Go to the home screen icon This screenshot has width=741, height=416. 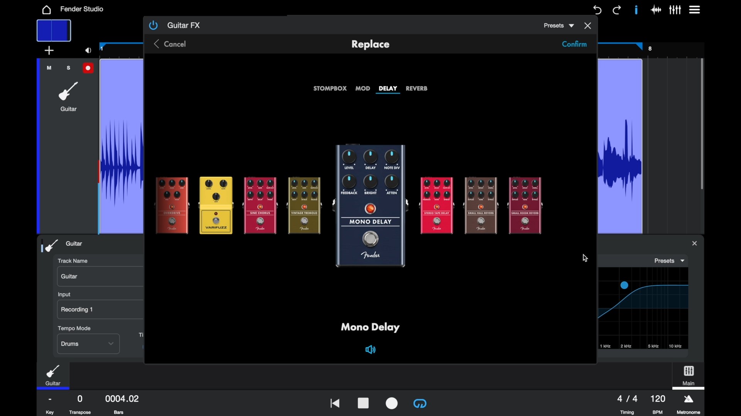click(x=47, y=10)
